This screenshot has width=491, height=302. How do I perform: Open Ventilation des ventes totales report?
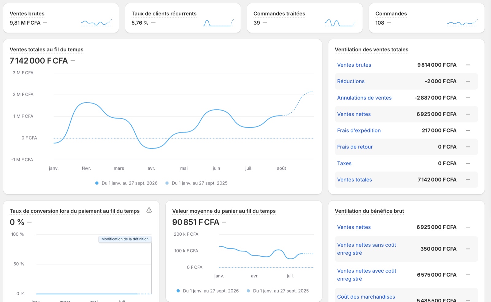pos(371,49)
